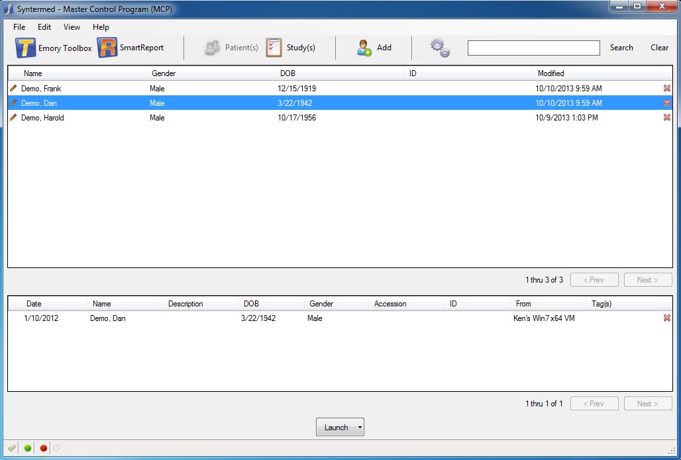Click the 1 thru 3 of 3 label
Viewport: 681px width, 460px height.
[x=544, y=280]
